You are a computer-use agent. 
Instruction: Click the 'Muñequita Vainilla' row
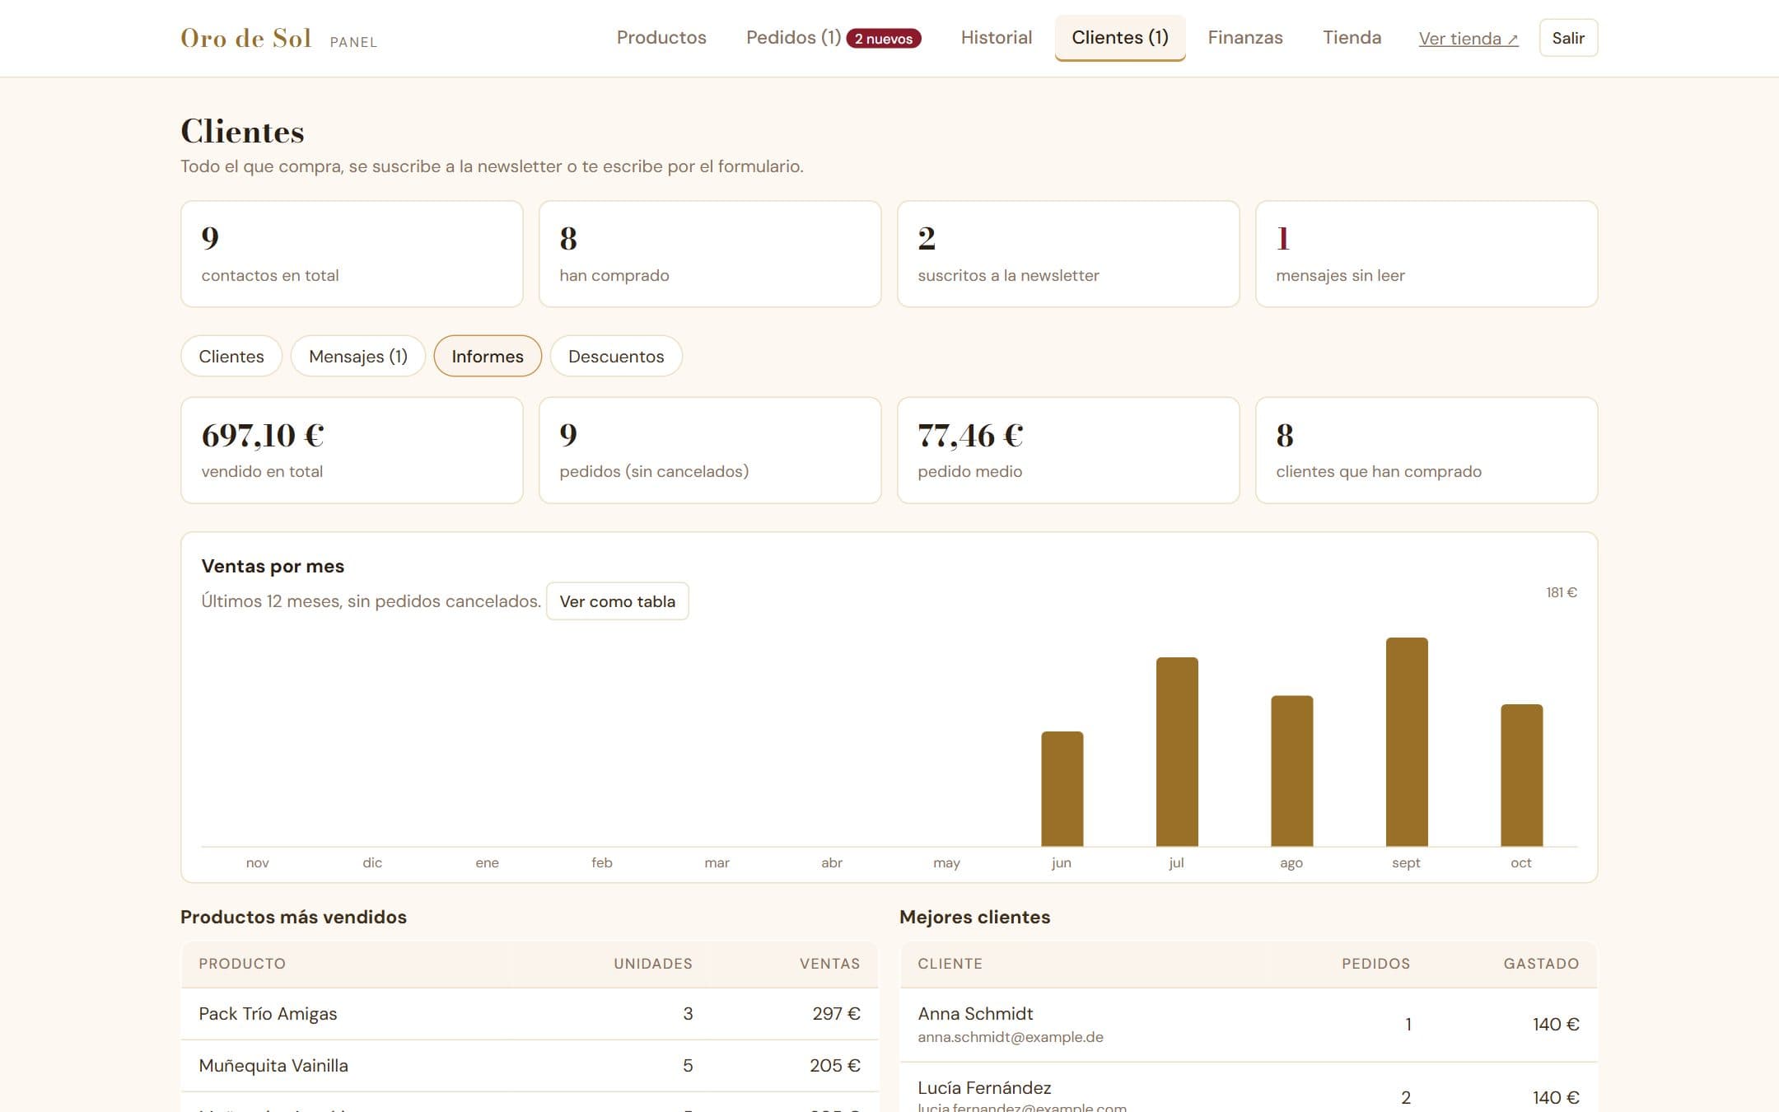point(530,1066)
